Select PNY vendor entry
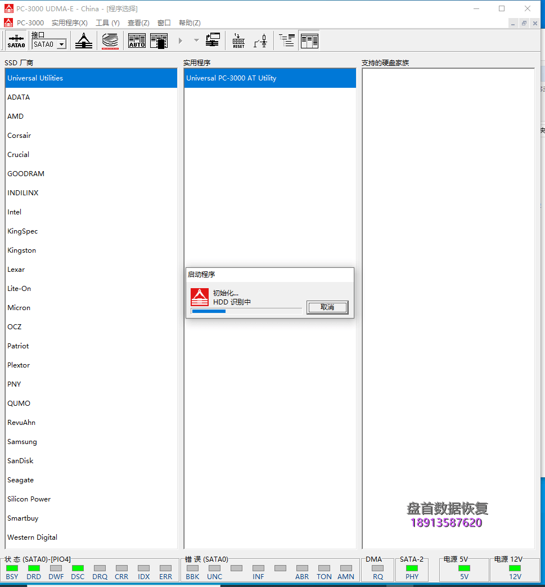Image resolution: width=545 pixels, height=587 pixels. [x=91, y=384]
